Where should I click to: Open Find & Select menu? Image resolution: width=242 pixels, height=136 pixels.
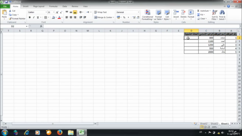click(222, 15)
